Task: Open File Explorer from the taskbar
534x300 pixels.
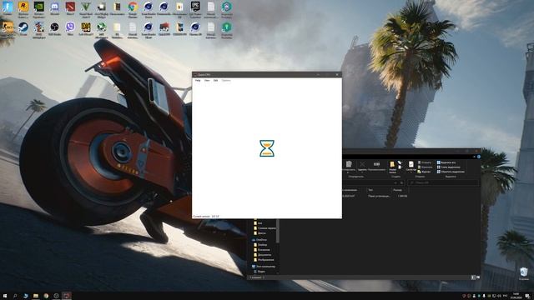Action: pos(36,296)
